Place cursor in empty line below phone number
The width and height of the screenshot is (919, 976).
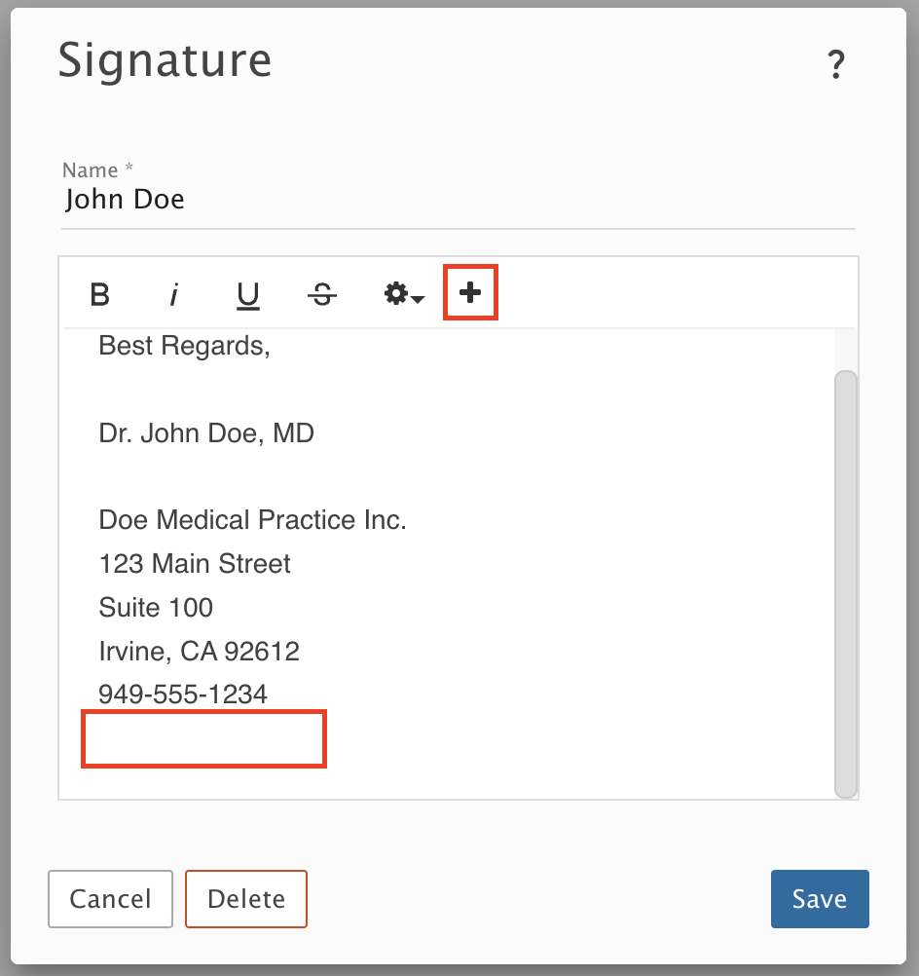(204, 739)
